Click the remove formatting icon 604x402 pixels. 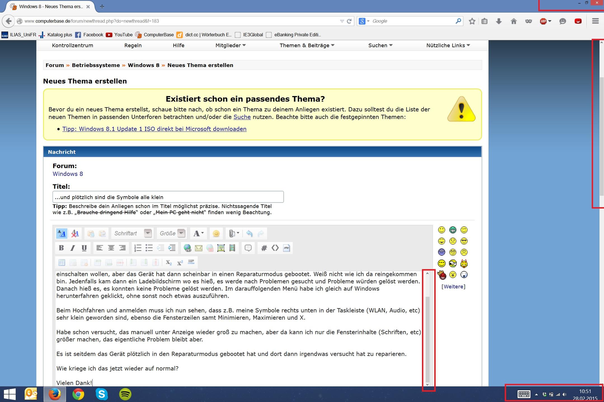click(x=75, y=233)
